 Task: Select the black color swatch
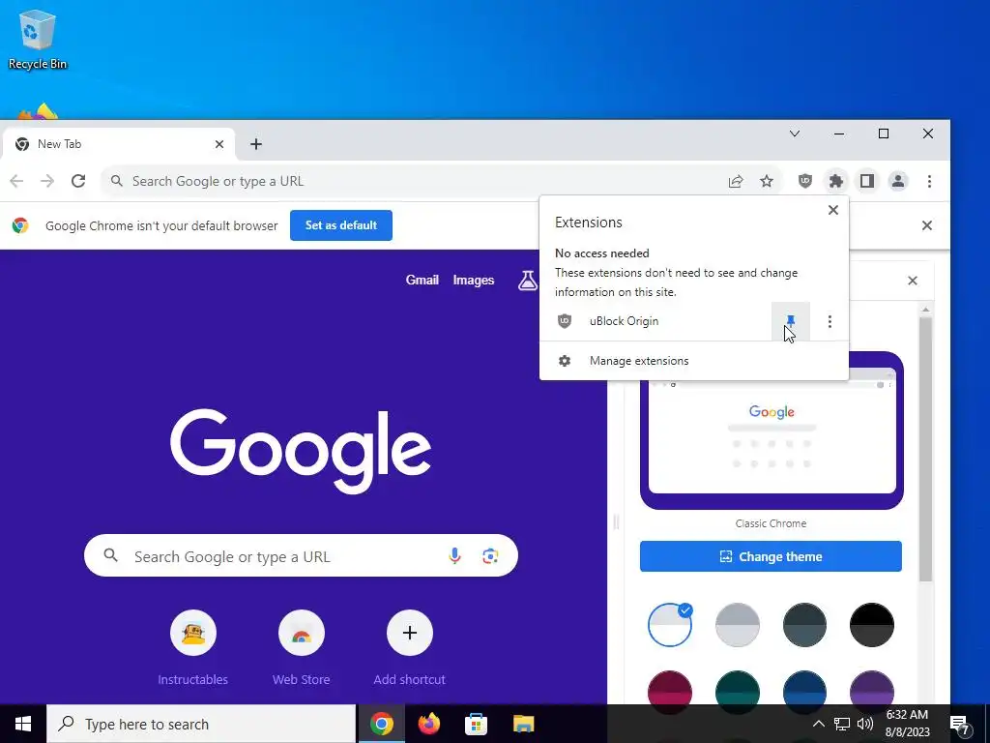[x=872, y=625]
